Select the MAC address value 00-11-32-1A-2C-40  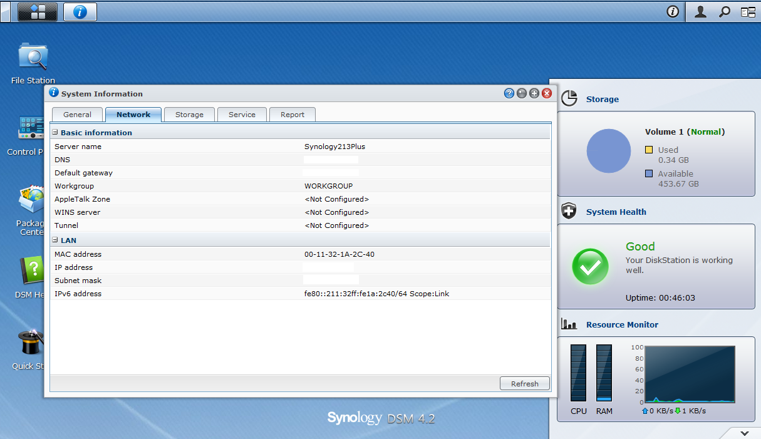coord(339,254)
